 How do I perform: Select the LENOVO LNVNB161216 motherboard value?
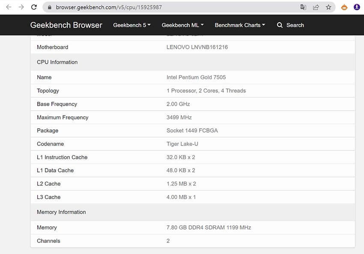pyautogui.click(x=197, y=47)
